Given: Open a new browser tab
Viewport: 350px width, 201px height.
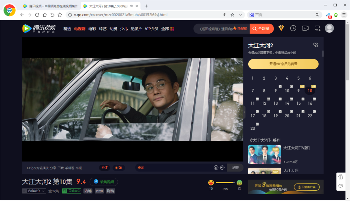Looking at the screenshot, I should 146,6.
